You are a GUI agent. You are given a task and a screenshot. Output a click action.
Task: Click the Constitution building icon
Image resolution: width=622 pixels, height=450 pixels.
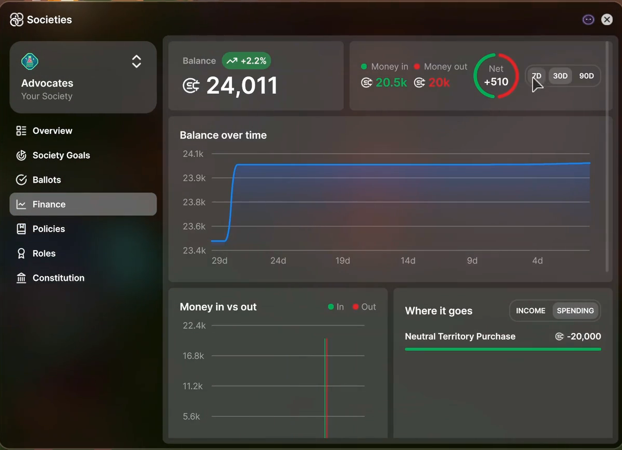(x=21, y=278)
